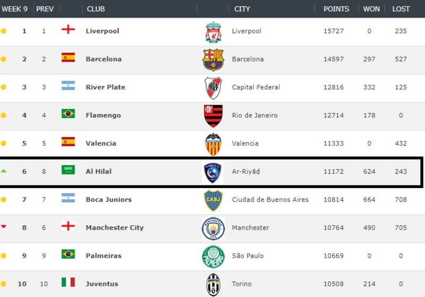Click the Valencia bat crest
The height and width of the screenshot is (297, 425).
(x=213, y=144)
